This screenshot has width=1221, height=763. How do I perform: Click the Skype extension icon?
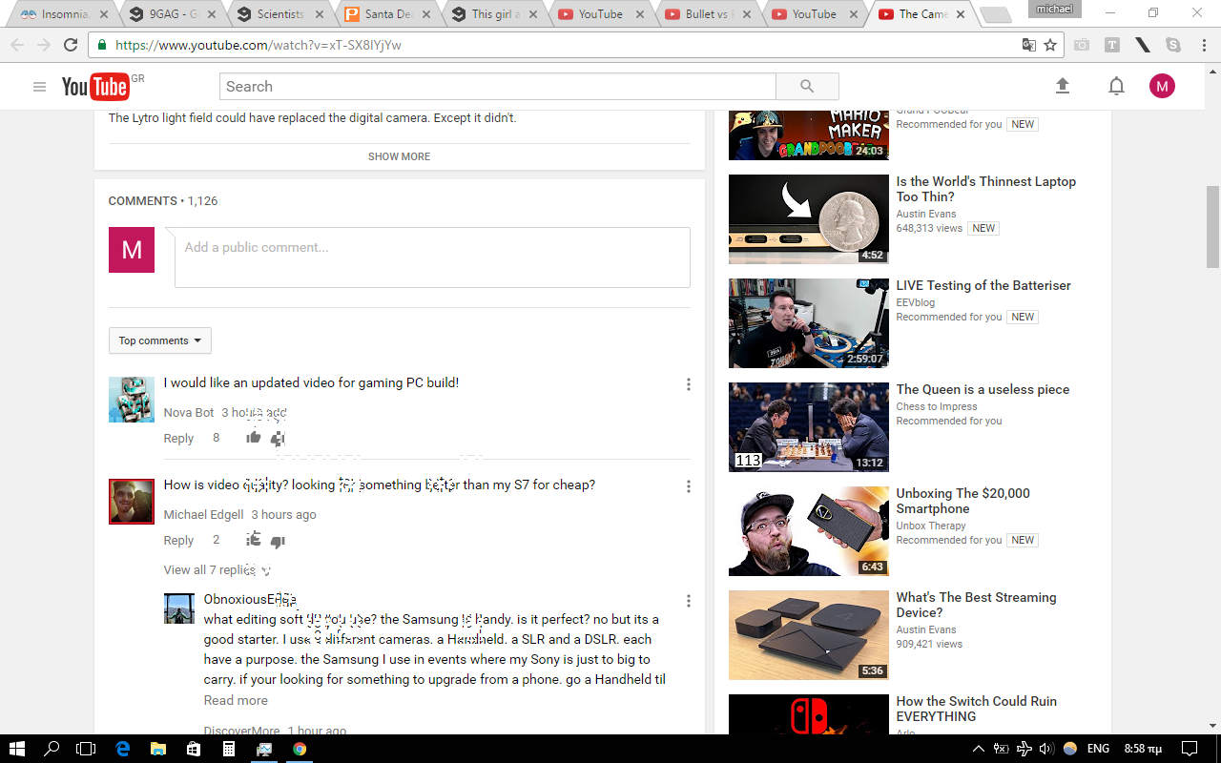click(1172, 45)
